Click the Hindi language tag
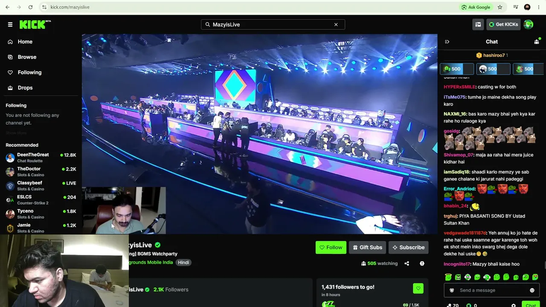This screenshot has width=546, height=307. coord(183,263)
